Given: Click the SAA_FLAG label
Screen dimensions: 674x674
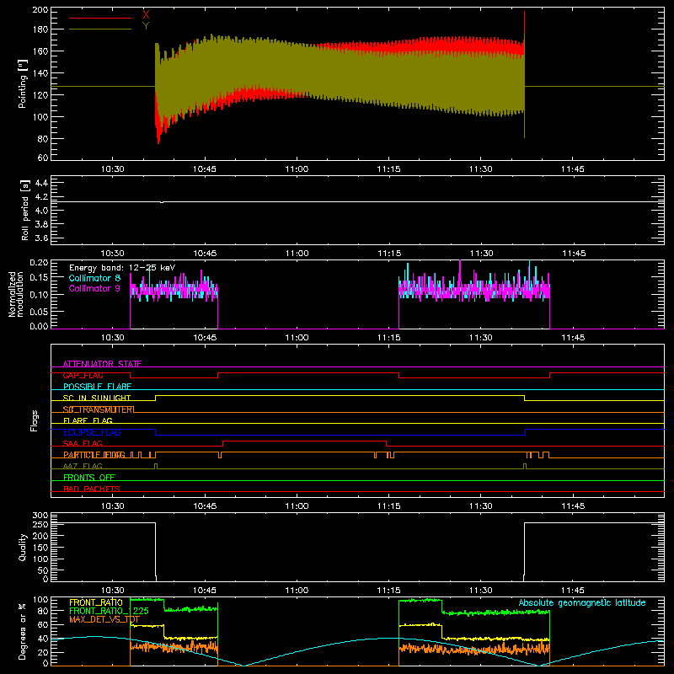Looking at the screenshot, I should point(83,443).
